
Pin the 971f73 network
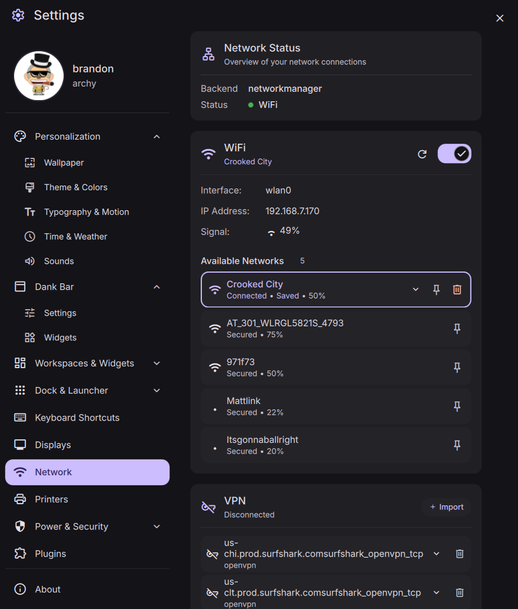pyautogui.click(x=457, y=368)
